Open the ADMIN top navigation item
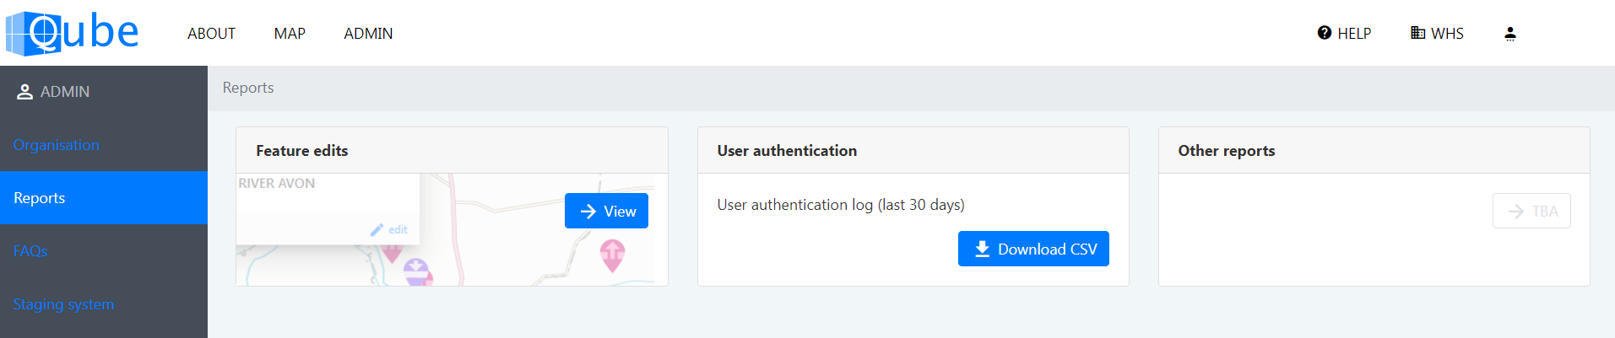 coord(368,34)
